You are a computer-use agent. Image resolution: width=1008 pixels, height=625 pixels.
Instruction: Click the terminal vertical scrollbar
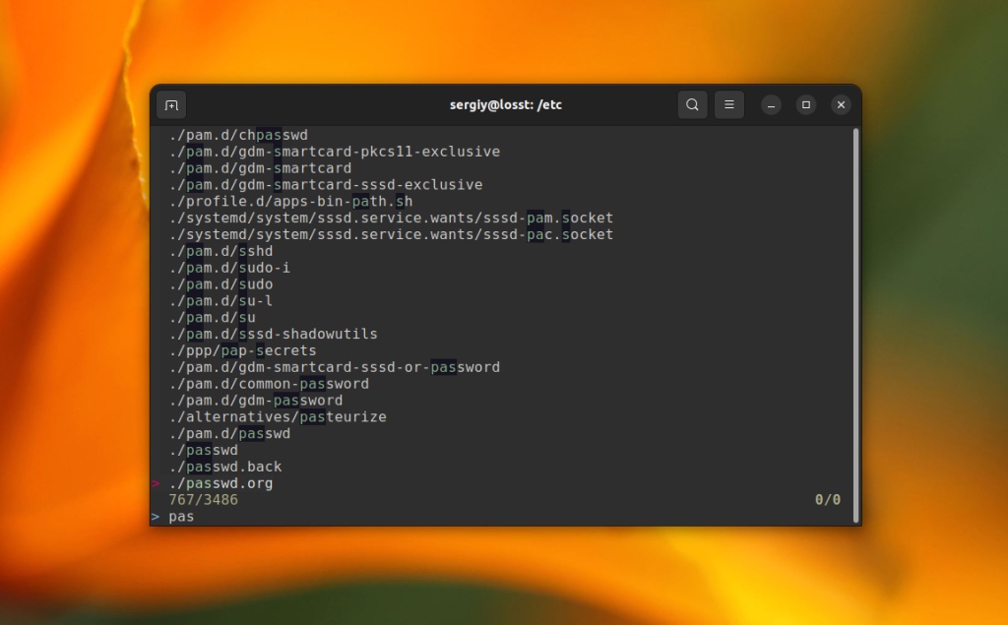[855, 325]
